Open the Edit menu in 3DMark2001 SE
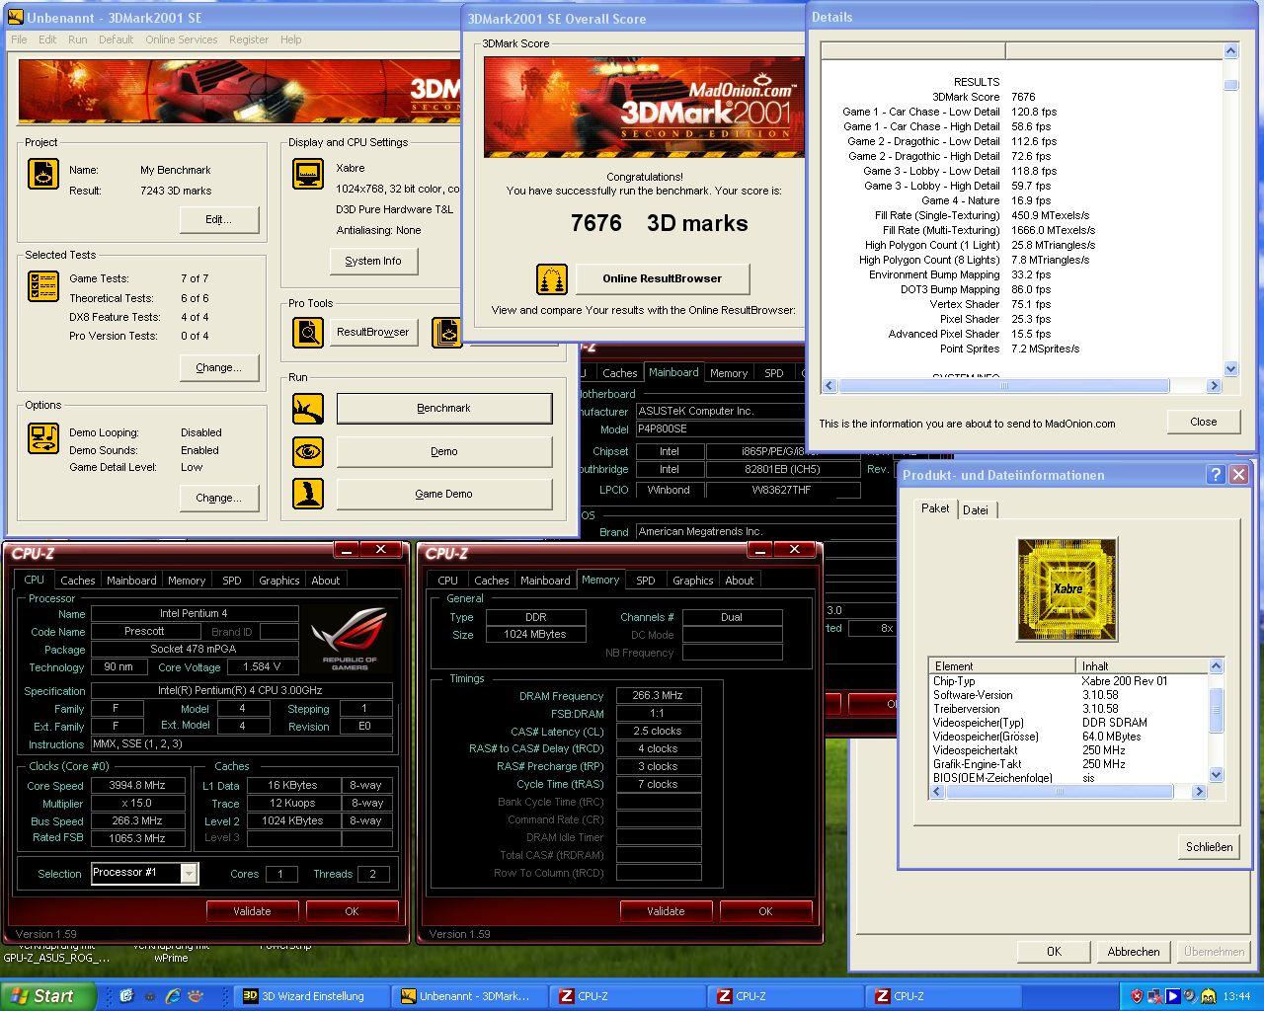This screenshot has width=1264, height=1011. coord(47,39)
